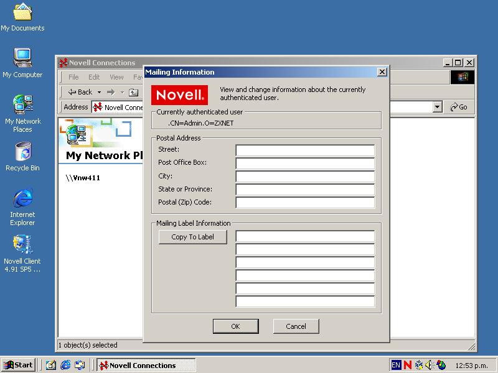The width and height of the screenshot is (498, 373).
Task: Launch Internet Explorer from quick launch
Action: pos(65,365)
